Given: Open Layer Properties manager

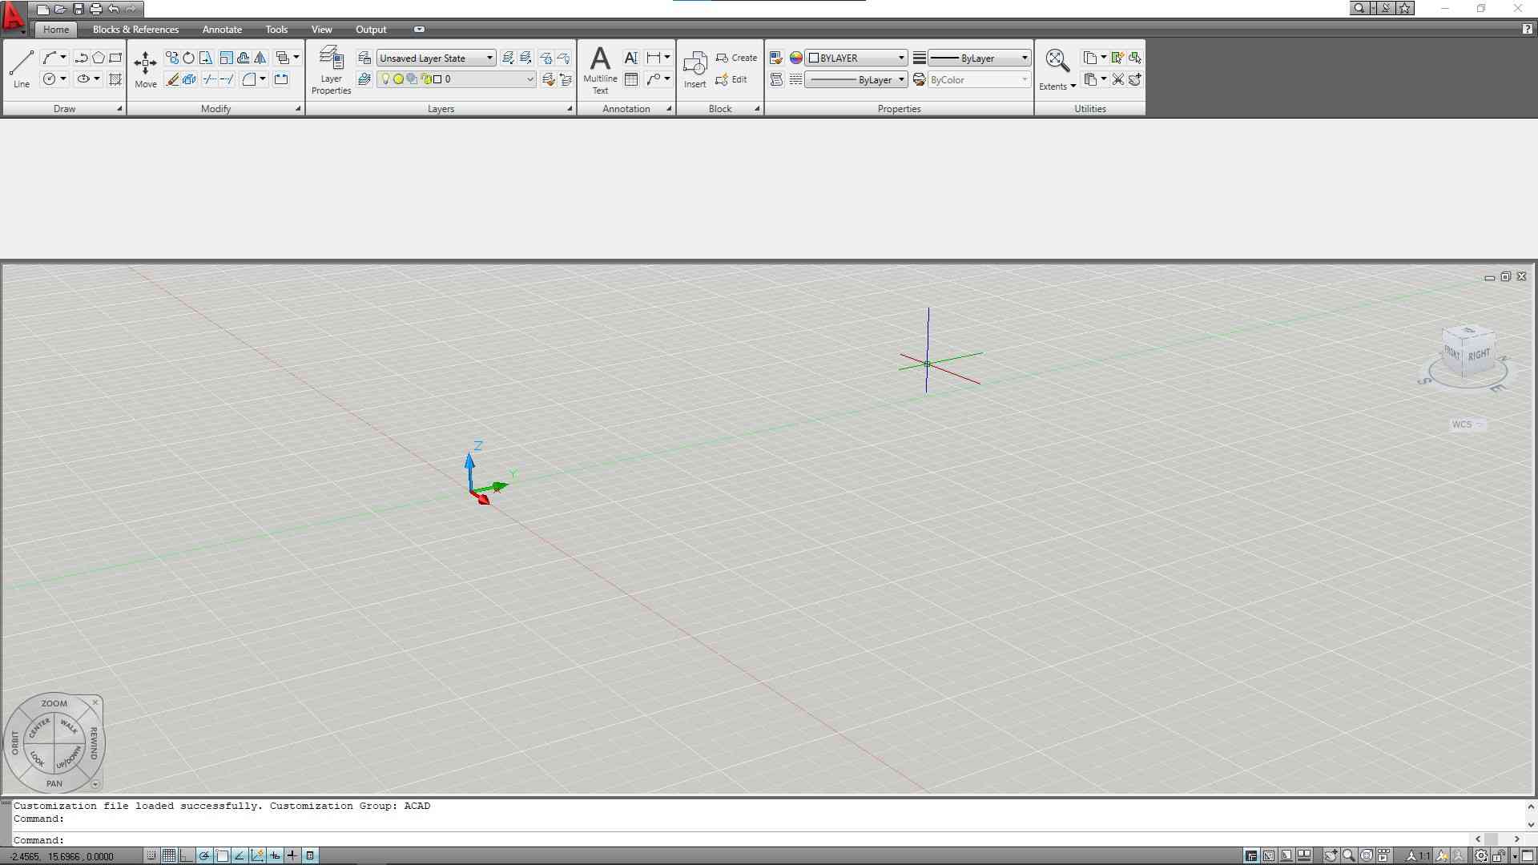Looking at the screenshot, I should pyautogui.click(x=331, y=69).
